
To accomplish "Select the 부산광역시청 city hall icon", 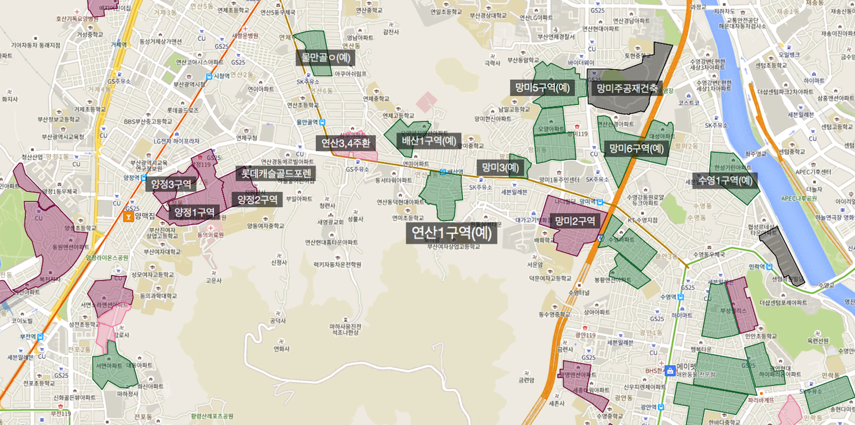I will (x=188, y=77).
